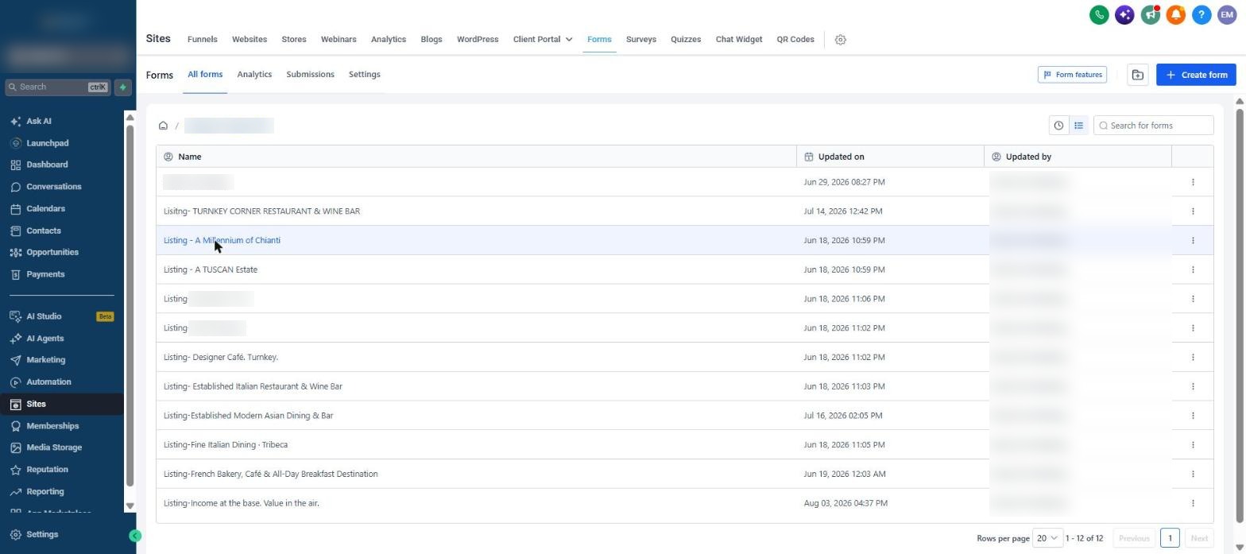
Task: Switch to recent forms clock view
Action: pyautogui.click(x=1058, y=126)
